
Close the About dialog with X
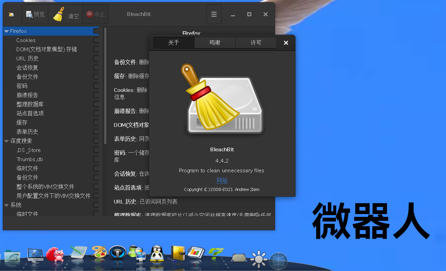[286, 43]
